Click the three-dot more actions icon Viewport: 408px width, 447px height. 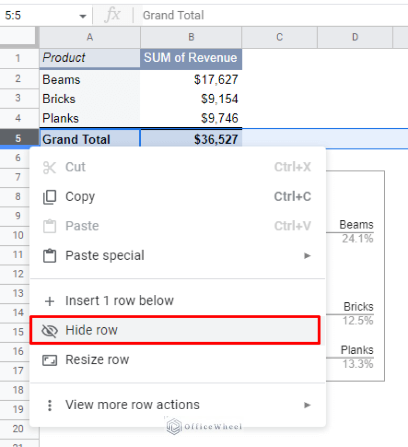(49, 405)
